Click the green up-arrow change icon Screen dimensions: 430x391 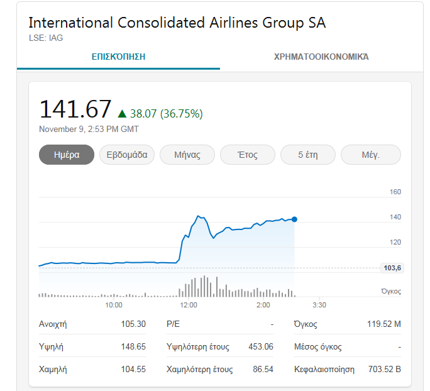click(122, 114)
